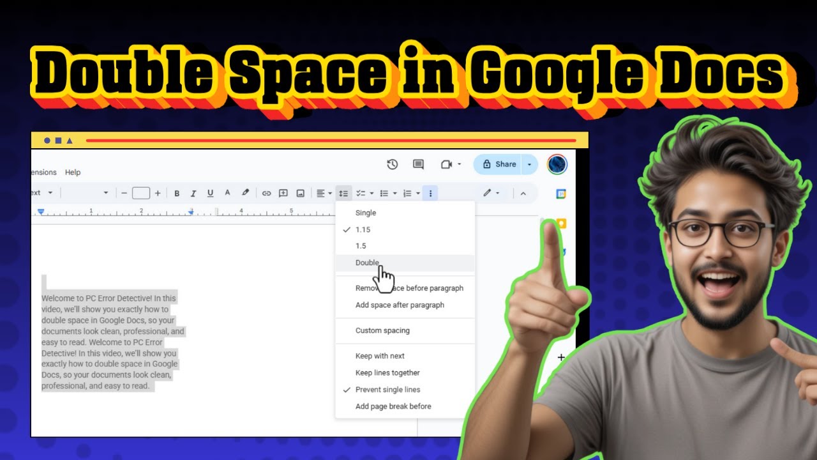Insert an image from toolbar icon

(301, 193)
